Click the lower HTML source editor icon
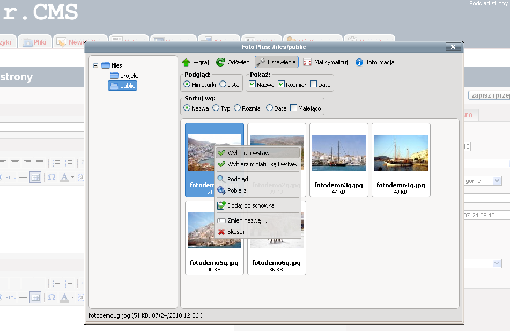Screen dimensions: 510x331 click(x=10, y=298)
